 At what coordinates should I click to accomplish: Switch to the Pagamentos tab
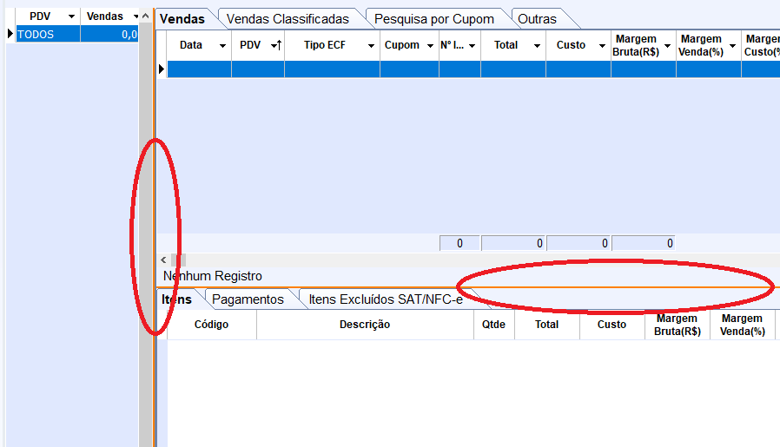coord(248,299)
